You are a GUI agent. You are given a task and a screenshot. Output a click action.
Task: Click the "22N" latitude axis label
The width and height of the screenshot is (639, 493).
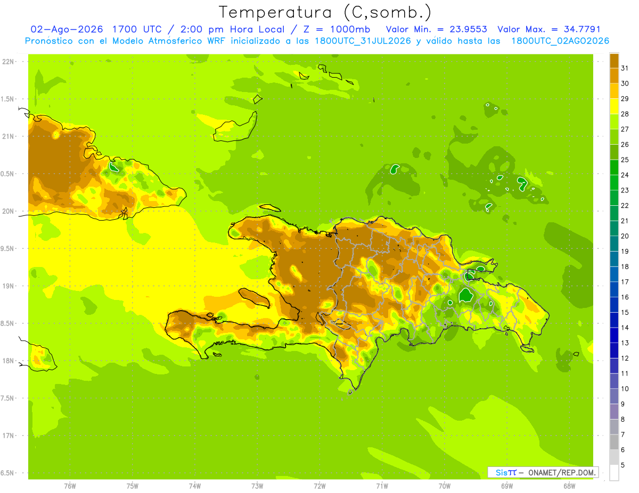8,62
